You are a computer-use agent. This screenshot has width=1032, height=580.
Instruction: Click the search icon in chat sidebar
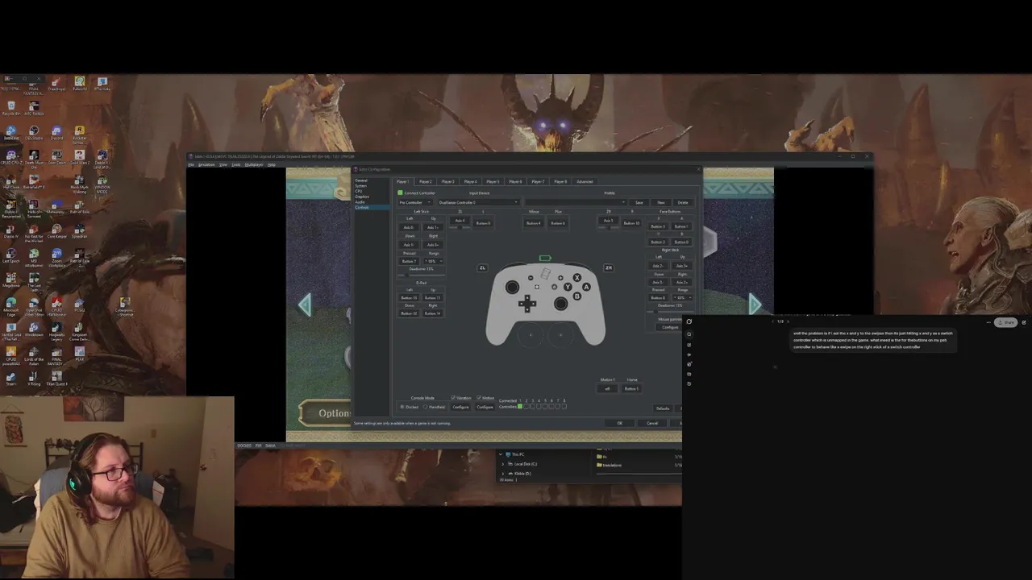[x=689, y=334]
